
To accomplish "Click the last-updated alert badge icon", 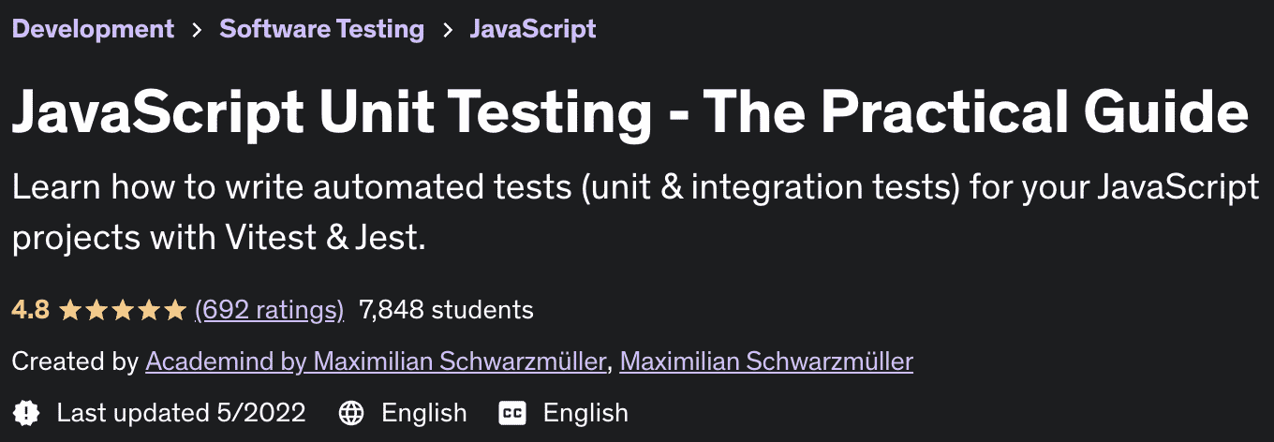I will 27,412.
